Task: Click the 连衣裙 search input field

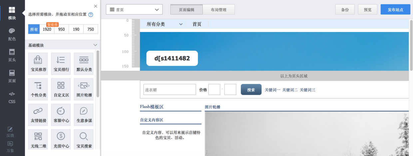Action: point(170,90)
